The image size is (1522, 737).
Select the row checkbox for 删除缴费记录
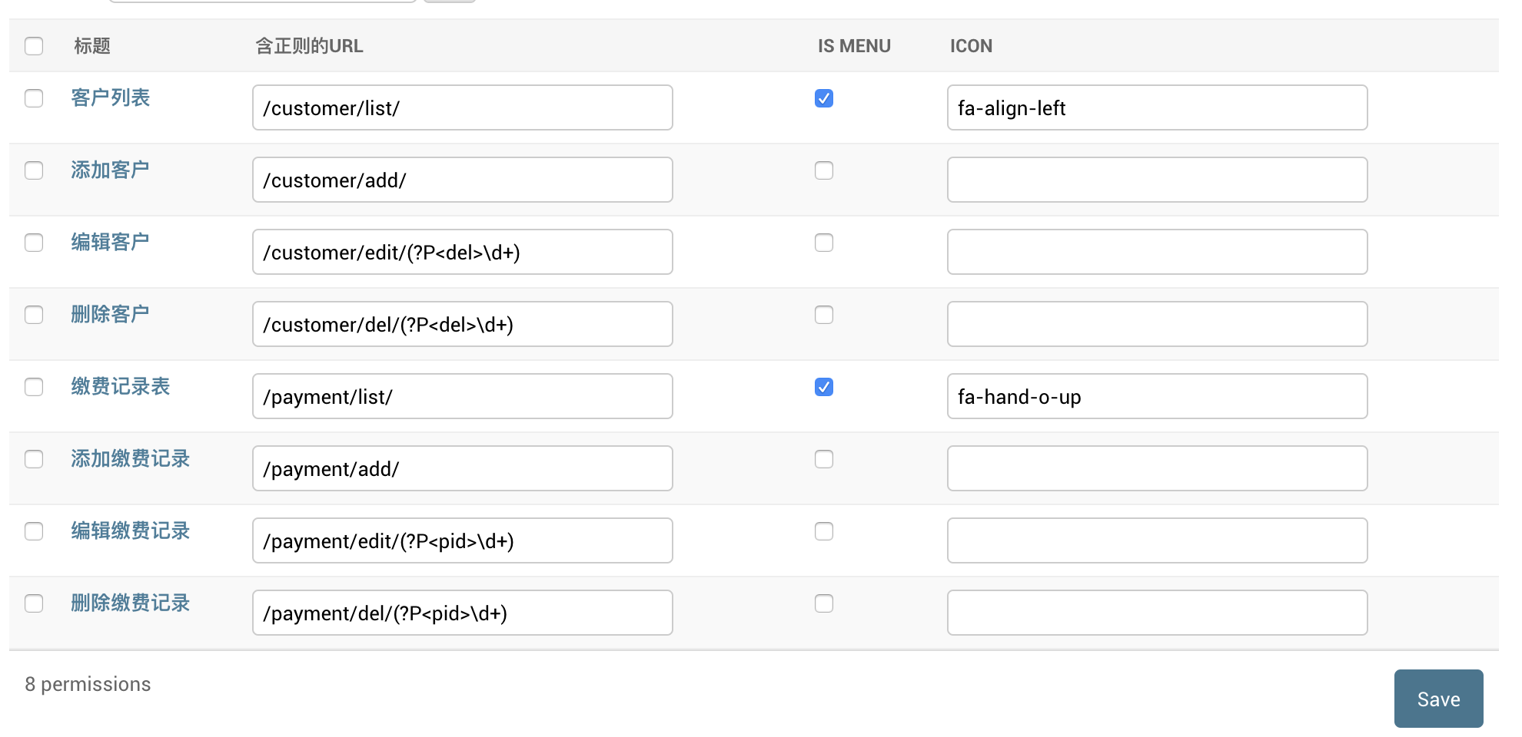(34, 603)
